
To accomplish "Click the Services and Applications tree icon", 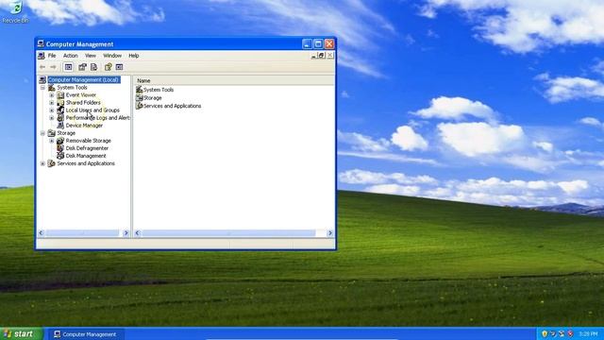I will point(52,163).
